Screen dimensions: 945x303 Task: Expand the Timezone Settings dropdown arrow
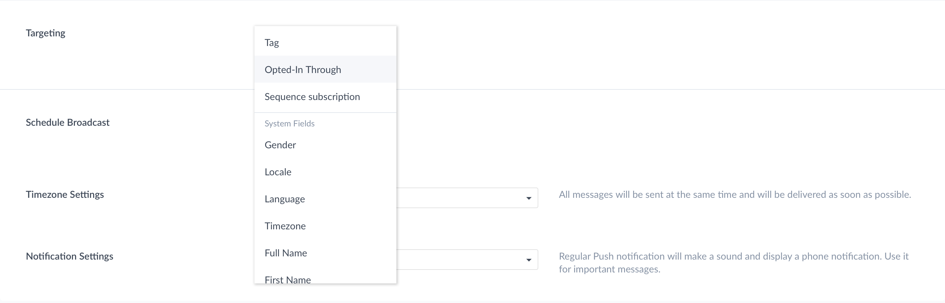pyautogui.click(x=529, y=198)
